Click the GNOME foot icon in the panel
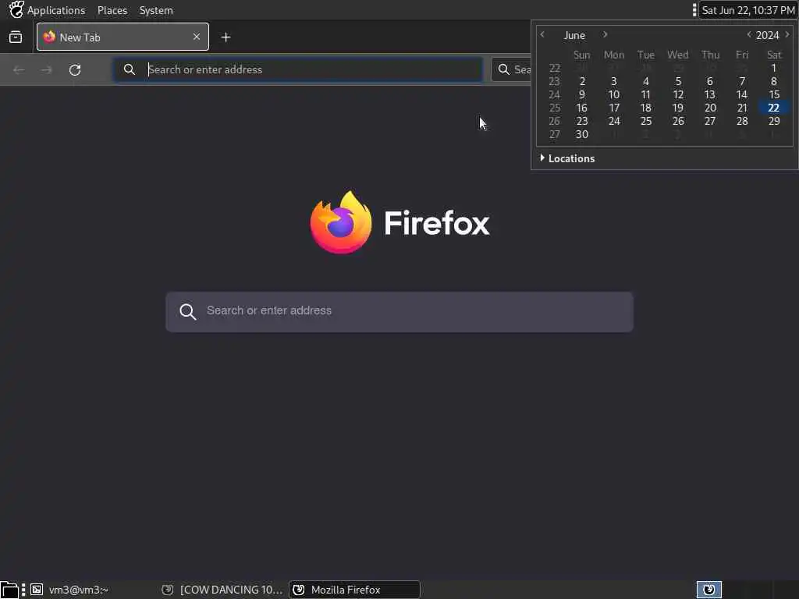This screenshot has width=799, height=599. pos(16,9)
